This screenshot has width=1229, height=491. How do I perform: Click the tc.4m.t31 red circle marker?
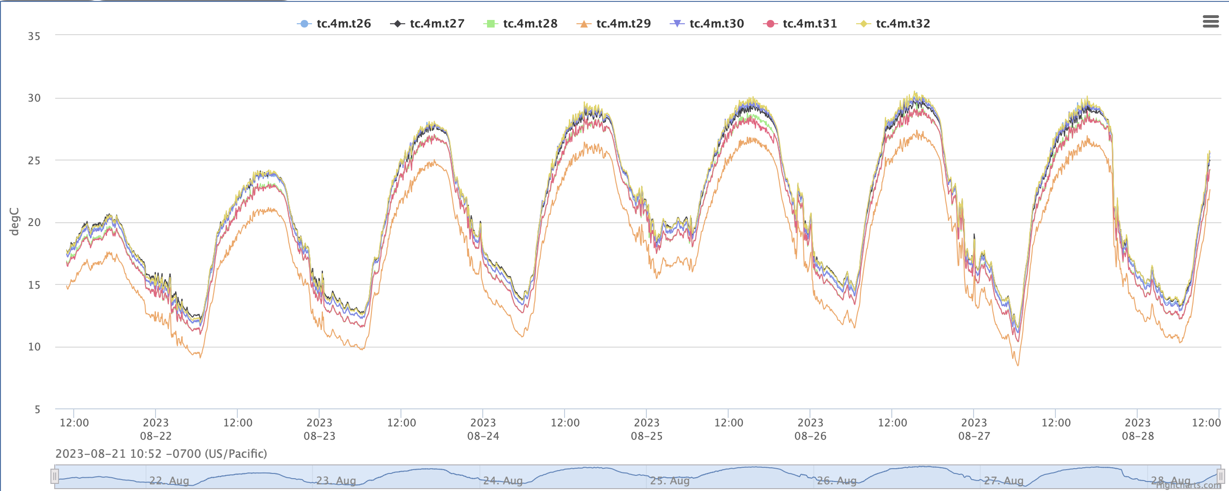point(770,24)
